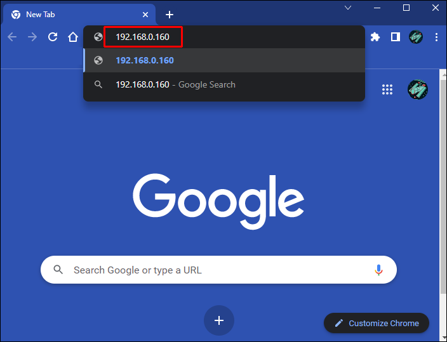Click the browser Forward arrow
This screenshot has height=342, width=447.
click(32, 37)
